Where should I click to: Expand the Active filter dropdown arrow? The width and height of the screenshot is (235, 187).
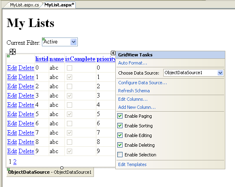(x=74, y=42)
